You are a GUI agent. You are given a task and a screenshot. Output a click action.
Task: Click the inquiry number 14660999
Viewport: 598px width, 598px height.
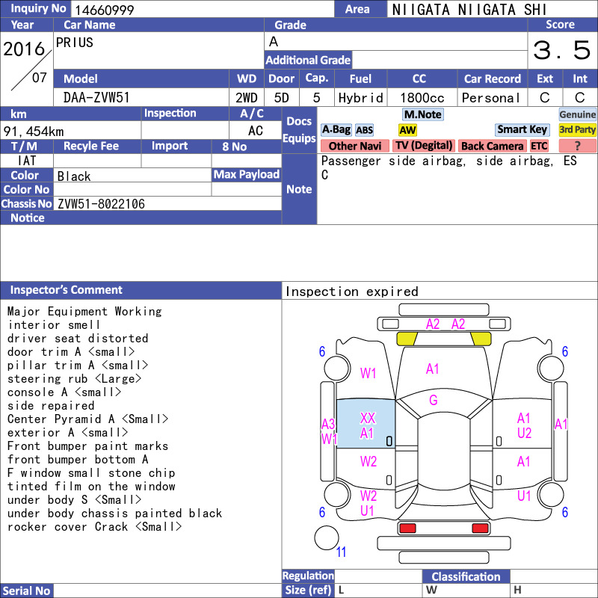104,10
